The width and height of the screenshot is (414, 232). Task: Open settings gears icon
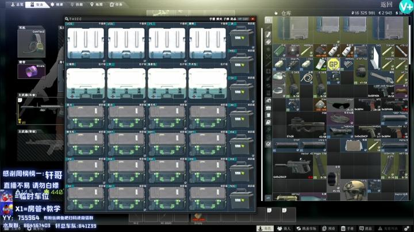pyautogui.click(x=407, y=229)
